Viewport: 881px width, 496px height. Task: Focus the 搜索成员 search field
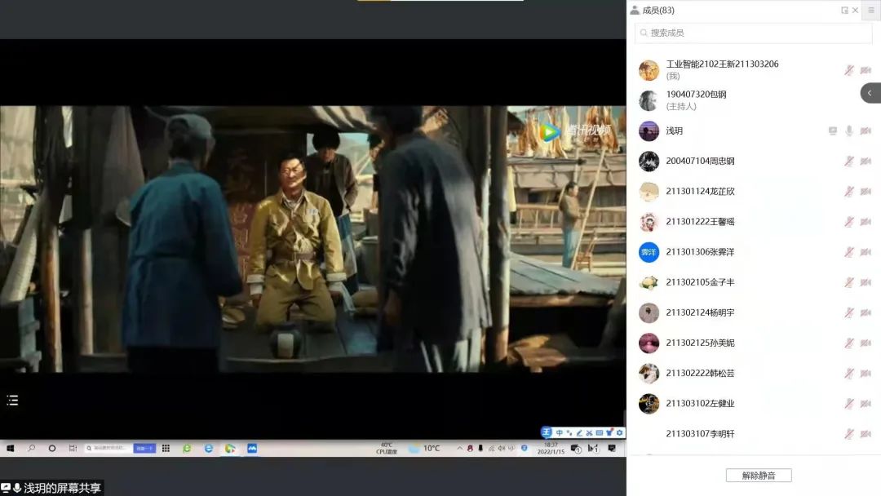click(754, 33)
